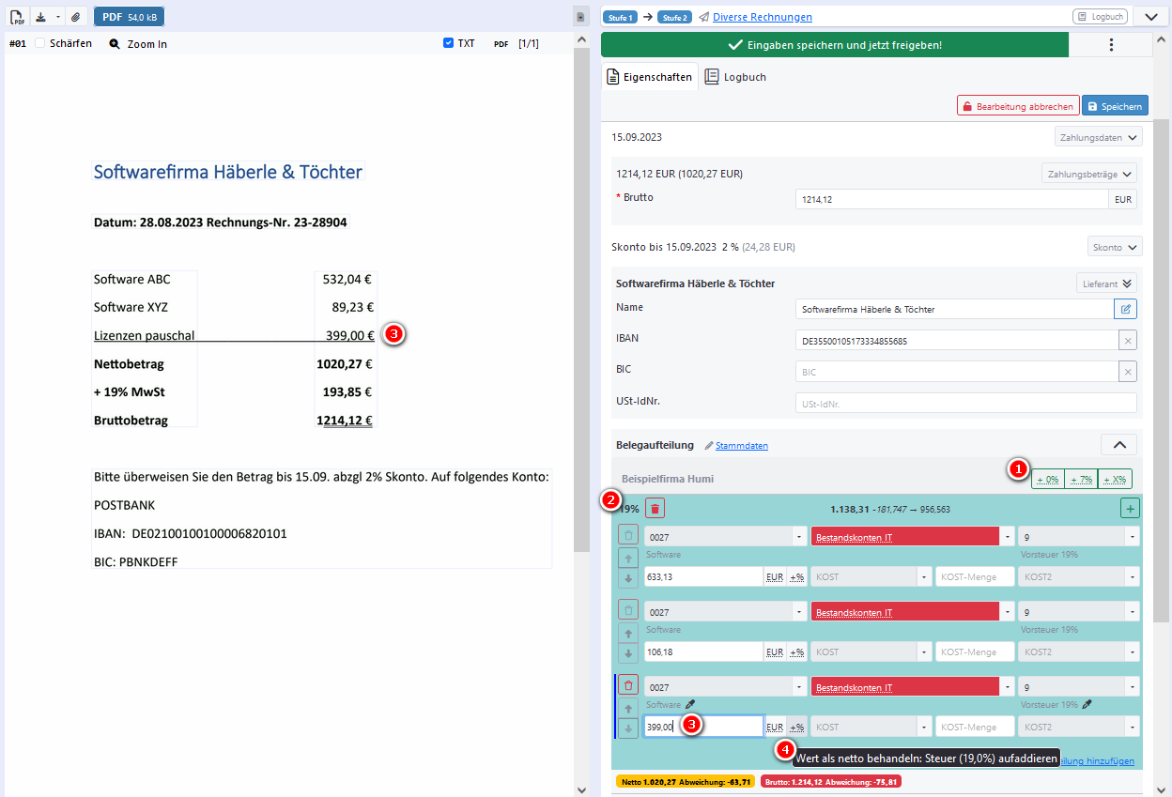The width and height of the screenshot is (1172, 797).
Task: Open the PDF document icon in the viewer toolbar
Action: (18, 17)
